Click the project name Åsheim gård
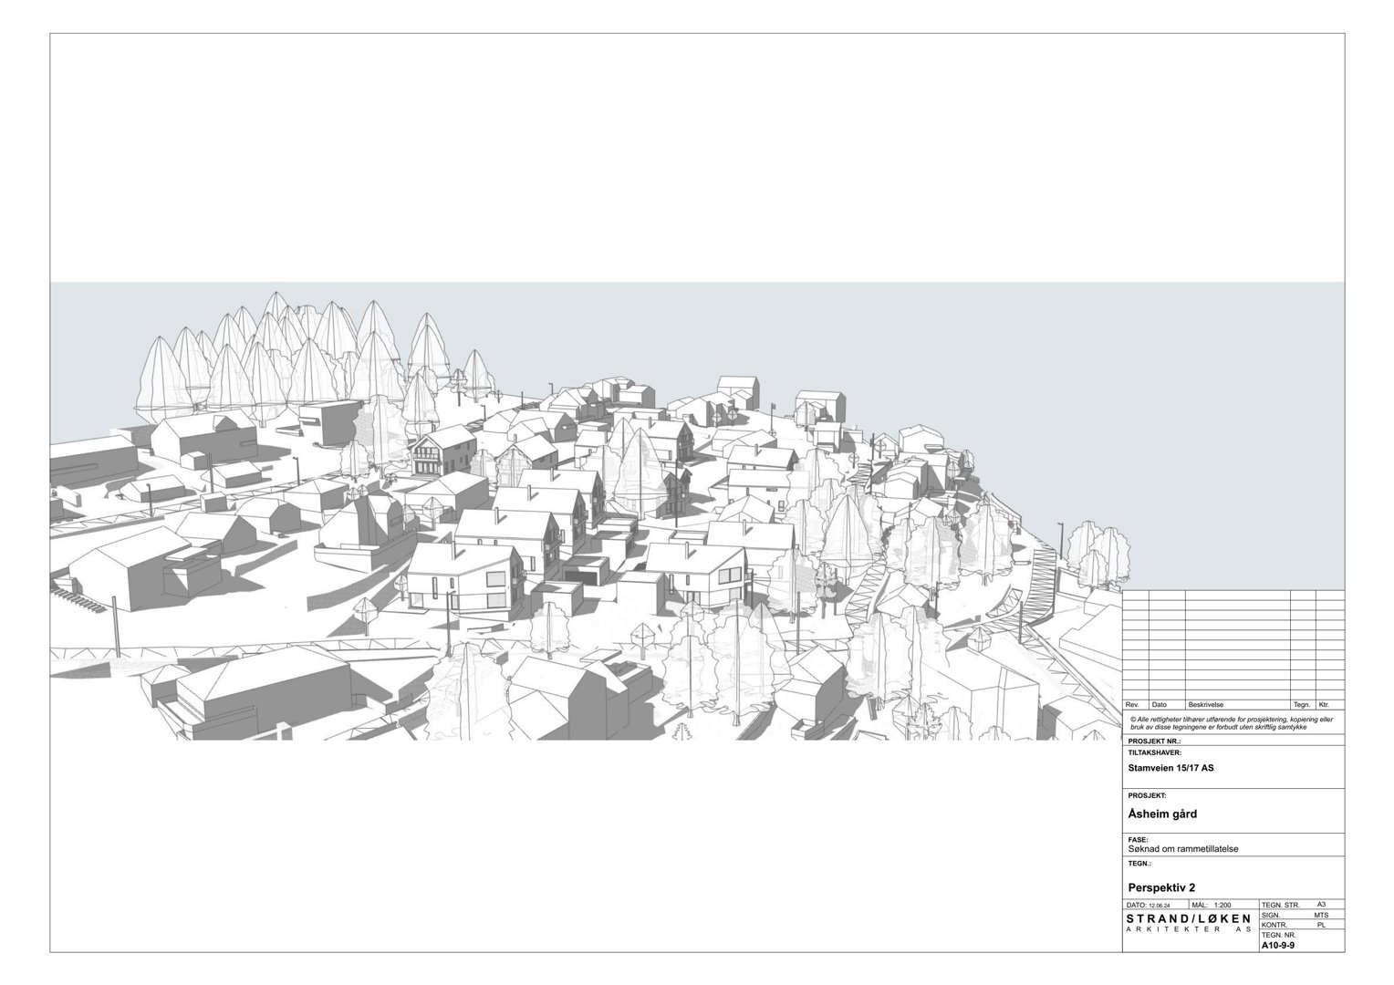Image resolution: width=1394 pixels, height=985 pixels. pos(1163,814)
